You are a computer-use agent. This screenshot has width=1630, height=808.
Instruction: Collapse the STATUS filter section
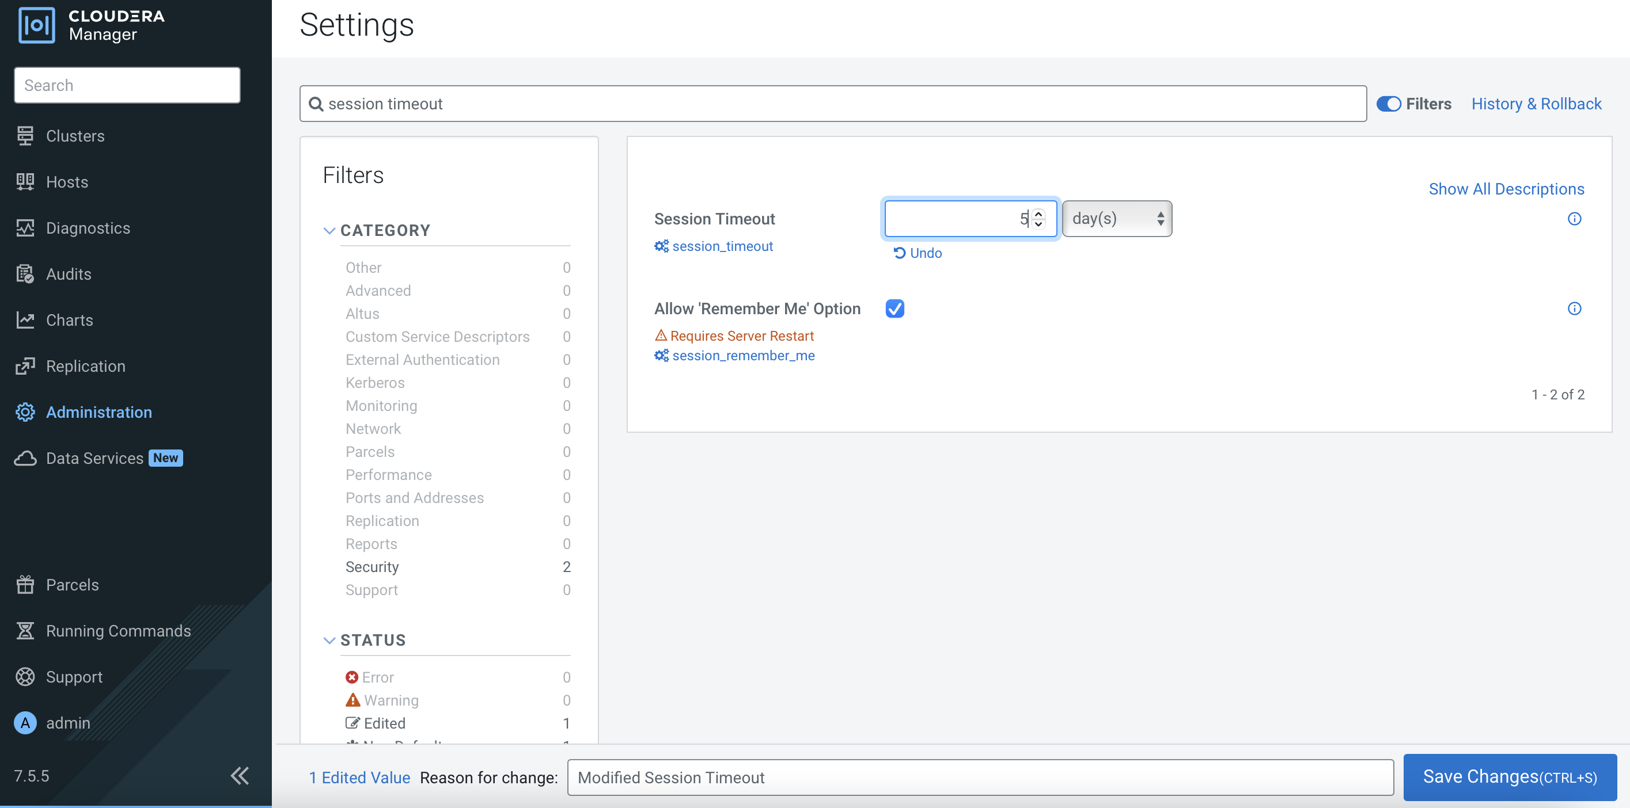pos(329,641)
